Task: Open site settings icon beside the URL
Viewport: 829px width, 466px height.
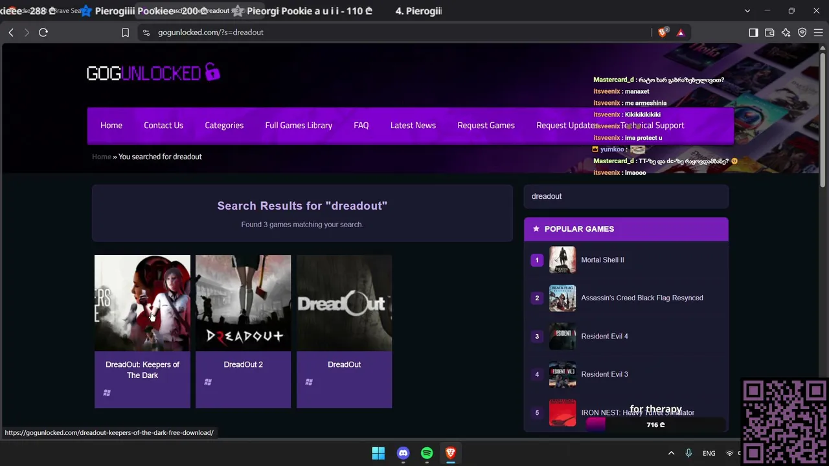Action: pyautogui.click(x=146, y=32)
